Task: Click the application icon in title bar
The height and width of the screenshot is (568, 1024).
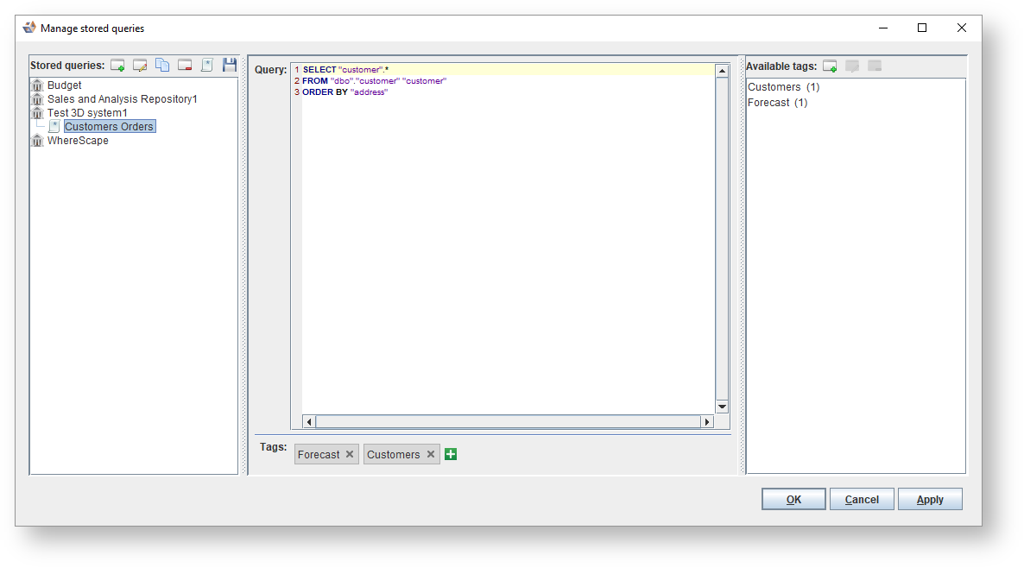Action: (x=29, y=28)
